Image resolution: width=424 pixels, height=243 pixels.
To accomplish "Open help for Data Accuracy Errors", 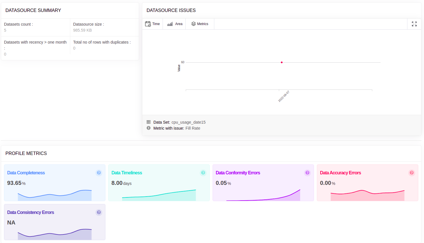I will (412, 173).
